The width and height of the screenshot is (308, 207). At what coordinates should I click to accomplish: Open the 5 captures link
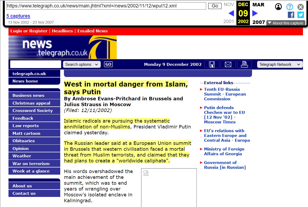pos(18,16)
